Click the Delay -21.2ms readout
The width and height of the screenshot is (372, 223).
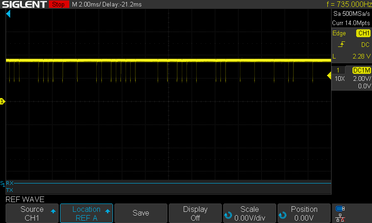[x=122, y=4]
